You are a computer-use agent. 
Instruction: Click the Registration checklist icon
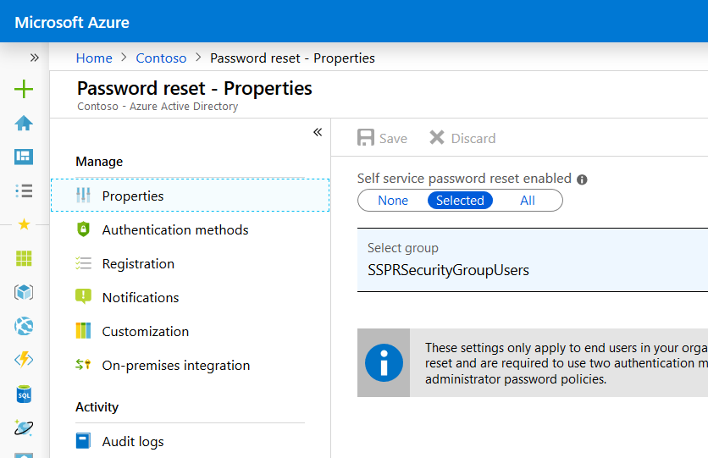pyautogui.click(x=83, y=263)
